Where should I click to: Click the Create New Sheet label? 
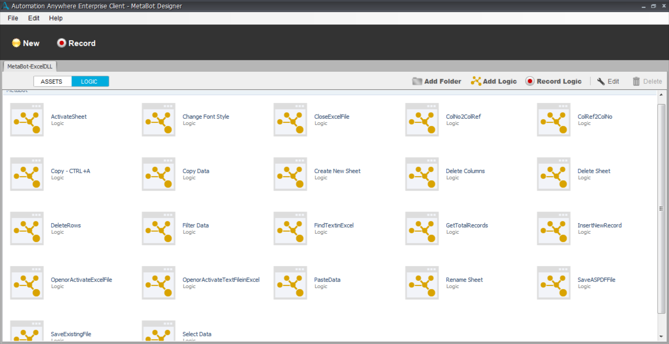[337, 171]
